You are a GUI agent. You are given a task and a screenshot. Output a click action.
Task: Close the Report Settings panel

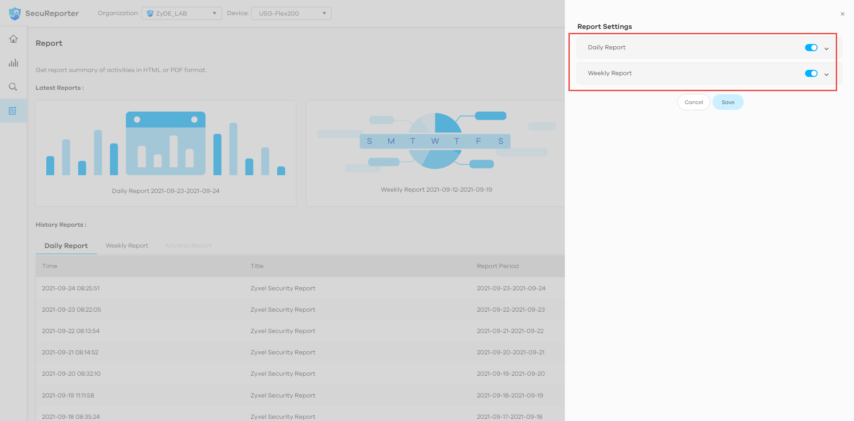click(x=842, y=14)
